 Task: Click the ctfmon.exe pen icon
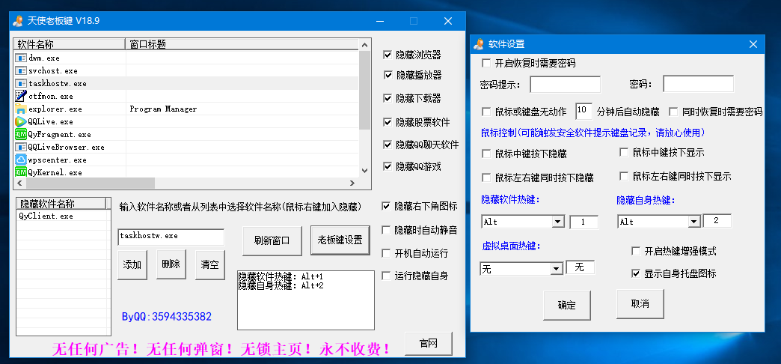click(x=21, y=96)
